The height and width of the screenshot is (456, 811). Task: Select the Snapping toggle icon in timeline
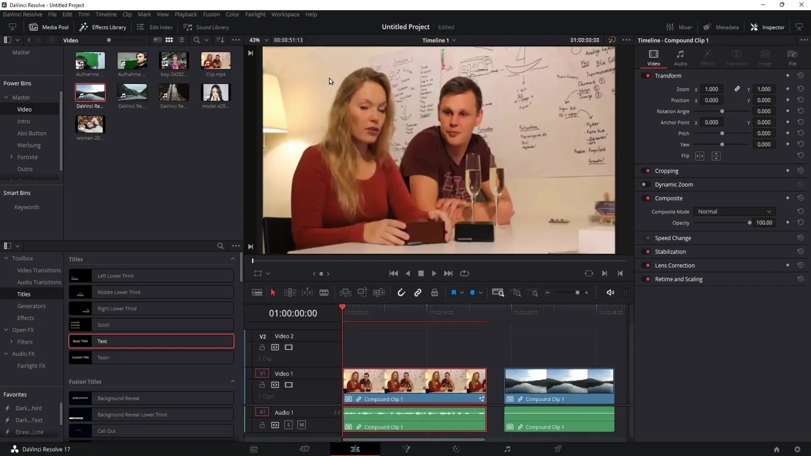coord(402,292)
